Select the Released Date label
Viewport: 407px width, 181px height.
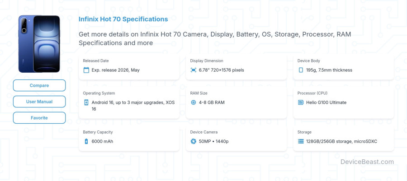96,61
